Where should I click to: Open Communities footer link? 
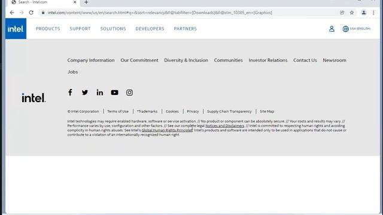click(229, 60)
